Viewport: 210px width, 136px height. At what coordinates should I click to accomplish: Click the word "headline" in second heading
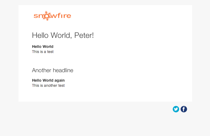click(63, 70)
